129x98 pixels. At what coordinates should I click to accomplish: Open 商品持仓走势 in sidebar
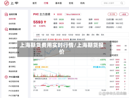[x=14, y=53]
